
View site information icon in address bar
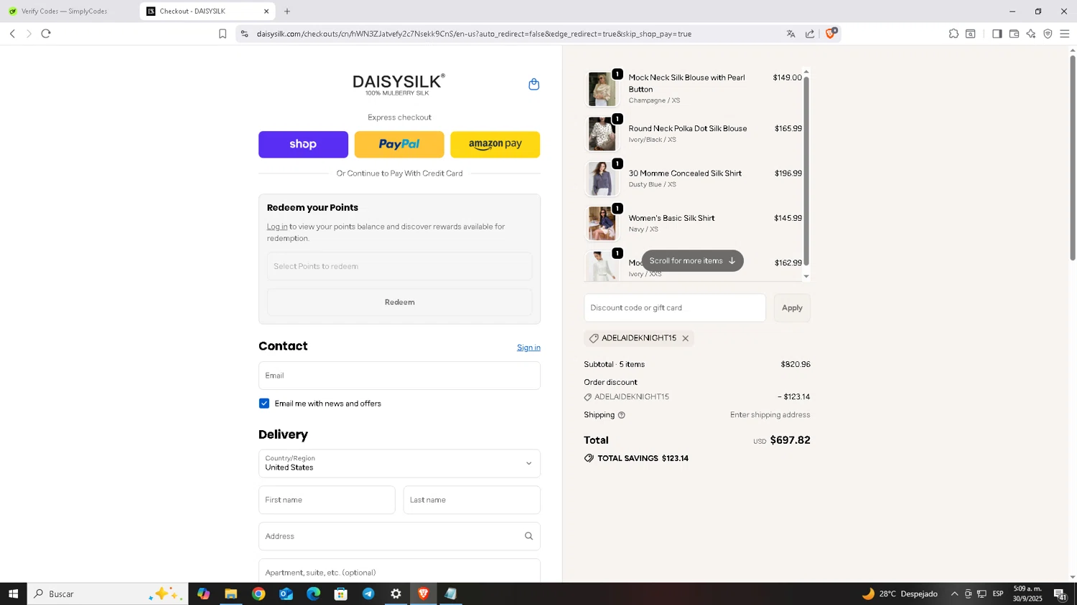click(x=244, y=34)
